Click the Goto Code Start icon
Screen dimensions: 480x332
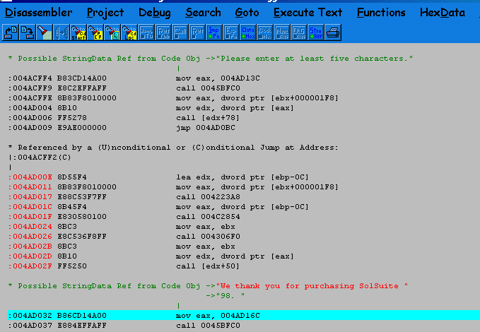pyautogui.click(x=78, y=32)
